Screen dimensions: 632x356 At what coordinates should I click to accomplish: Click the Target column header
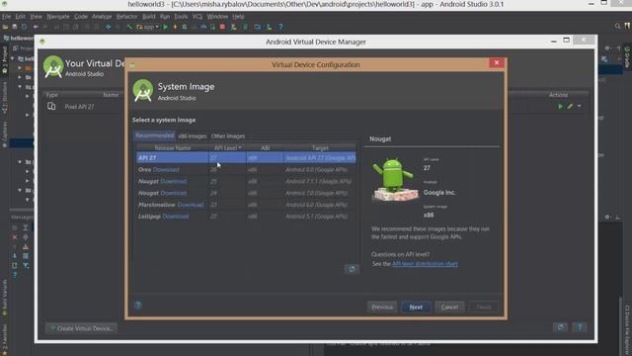point(320,147)
